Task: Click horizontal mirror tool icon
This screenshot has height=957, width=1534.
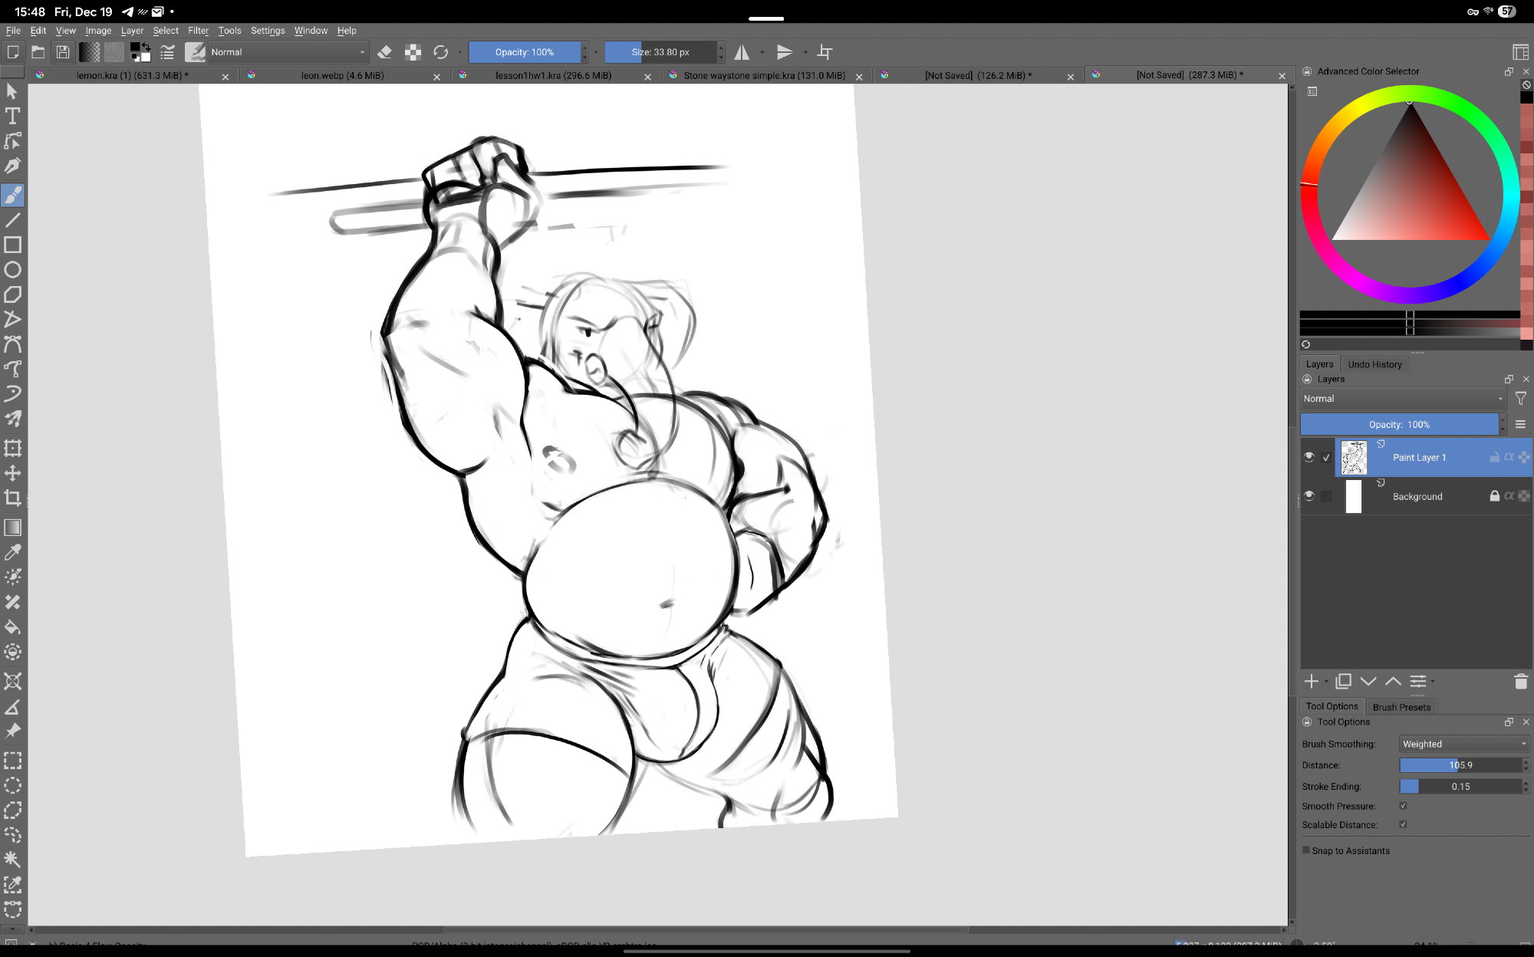Action: tap(742, 52)
